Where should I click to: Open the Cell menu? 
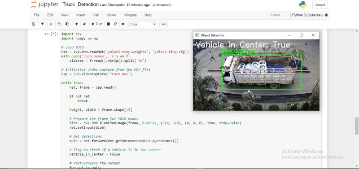(x=96, y=15)
